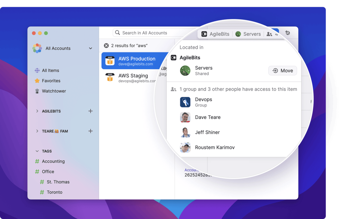Viewport: 344px width, 219px height.
Task: Open Watchtower in the sidebar
Action: pos(54,91)
